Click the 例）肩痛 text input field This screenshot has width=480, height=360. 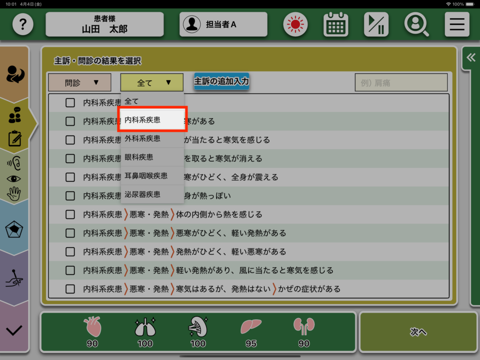[401, 83]
